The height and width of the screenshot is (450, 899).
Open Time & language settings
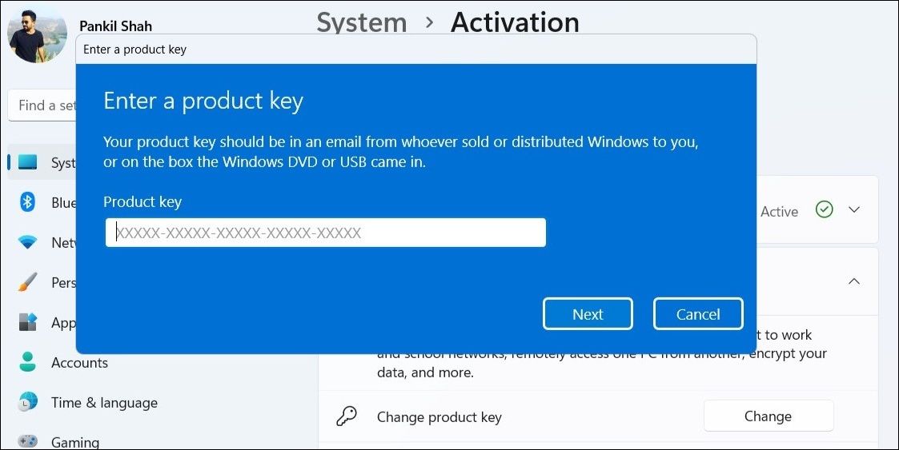tap(104, 402)
